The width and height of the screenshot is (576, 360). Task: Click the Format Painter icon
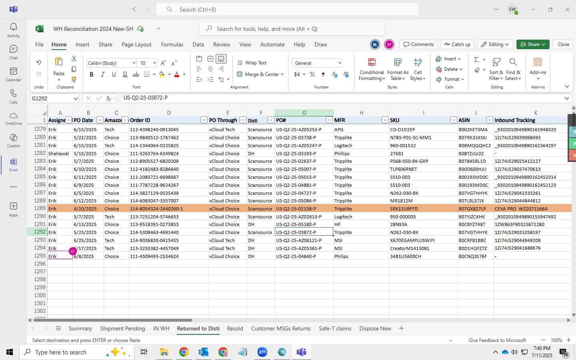74,80
